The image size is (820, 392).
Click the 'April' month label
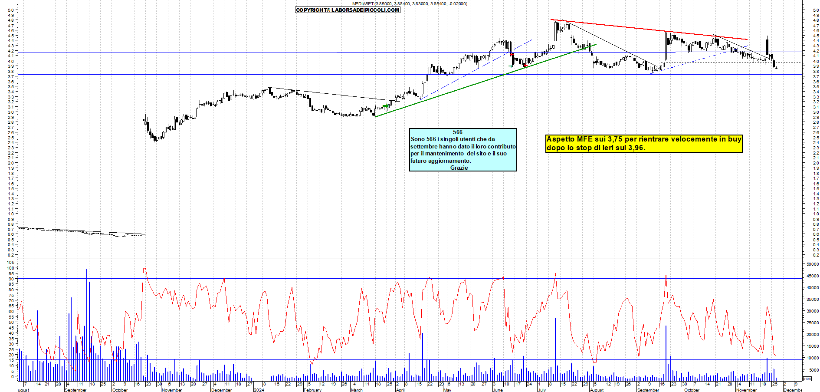click(400, 390)
